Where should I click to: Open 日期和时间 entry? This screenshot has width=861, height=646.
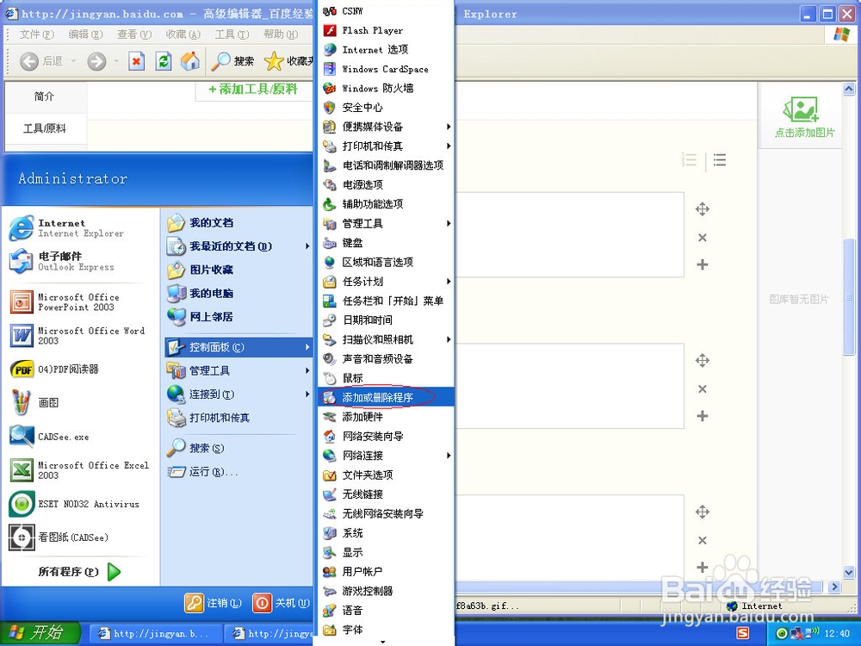point(386,320)
